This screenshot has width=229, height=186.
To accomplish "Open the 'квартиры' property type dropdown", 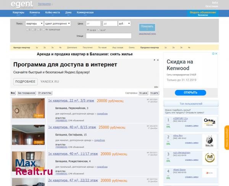I will [34, 24].
